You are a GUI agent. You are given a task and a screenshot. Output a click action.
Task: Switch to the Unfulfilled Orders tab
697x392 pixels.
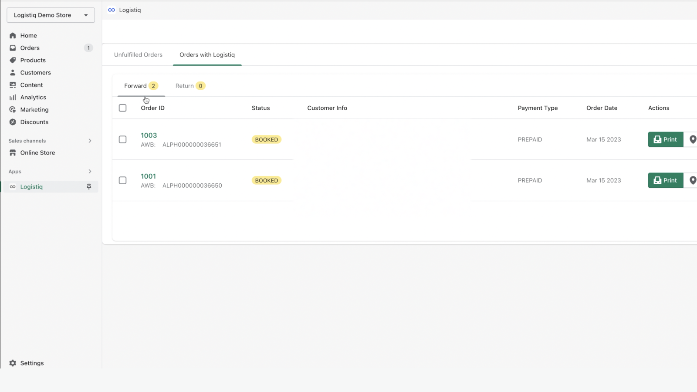[x=138, y=55]
